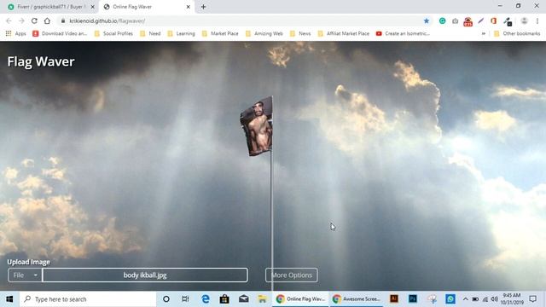546x307 pixels.
Task: Open the Apps bookmarks shortcut
Action: pyautogui.click(x=15, y=33)
